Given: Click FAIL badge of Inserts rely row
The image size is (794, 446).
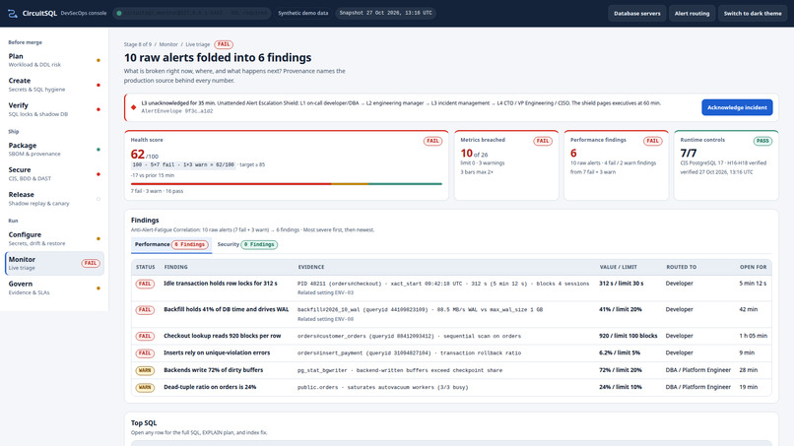Looking at the screenshot, I should pyautogui.click(x=145, y=353).
